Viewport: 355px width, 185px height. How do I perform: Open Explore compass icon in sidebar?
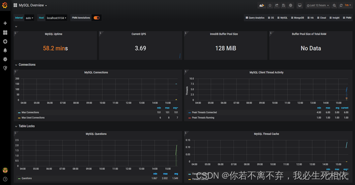pos(5,41)
